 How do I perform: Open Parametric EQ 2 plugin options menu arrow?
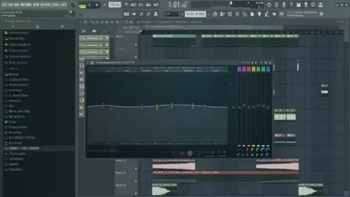point(88,62)
